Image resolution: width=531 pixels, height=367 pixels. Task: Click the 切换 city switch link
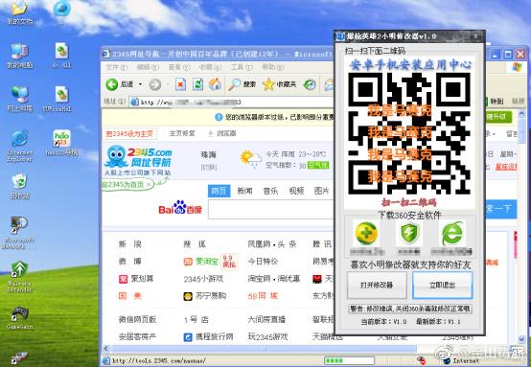pyautogui.click(x=209, y=167)
